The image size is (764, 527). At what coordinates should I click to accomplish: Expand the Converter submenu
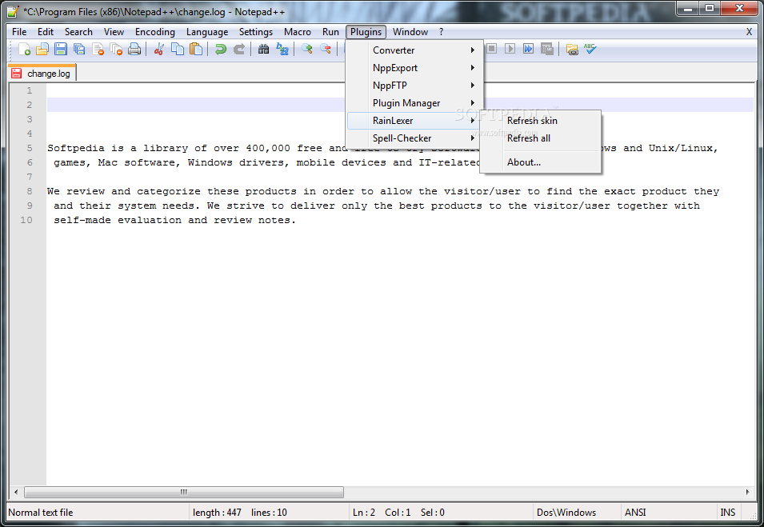click(x=414, y=50)
